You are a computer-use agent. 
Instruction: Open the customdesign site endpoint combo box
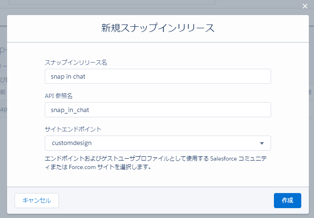tap(157, 143)
